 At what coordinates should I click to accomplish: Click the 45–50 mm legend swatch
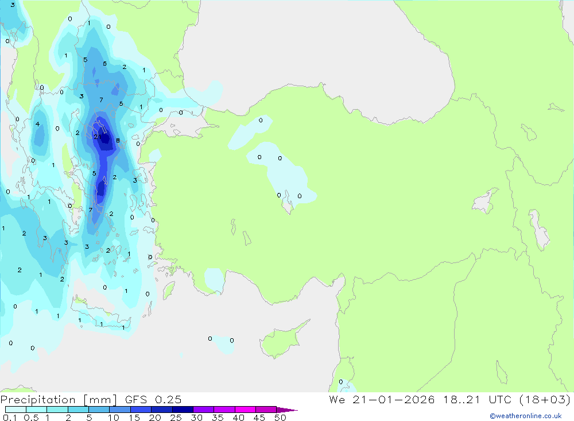(x=266, y=410)
